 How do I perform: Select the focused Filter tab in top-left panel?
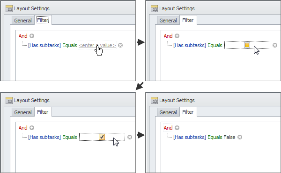[43, 20]
